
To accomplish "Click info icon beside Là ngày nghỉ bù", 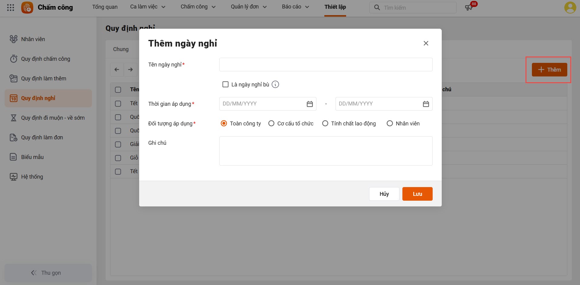I will coord(275,85).
